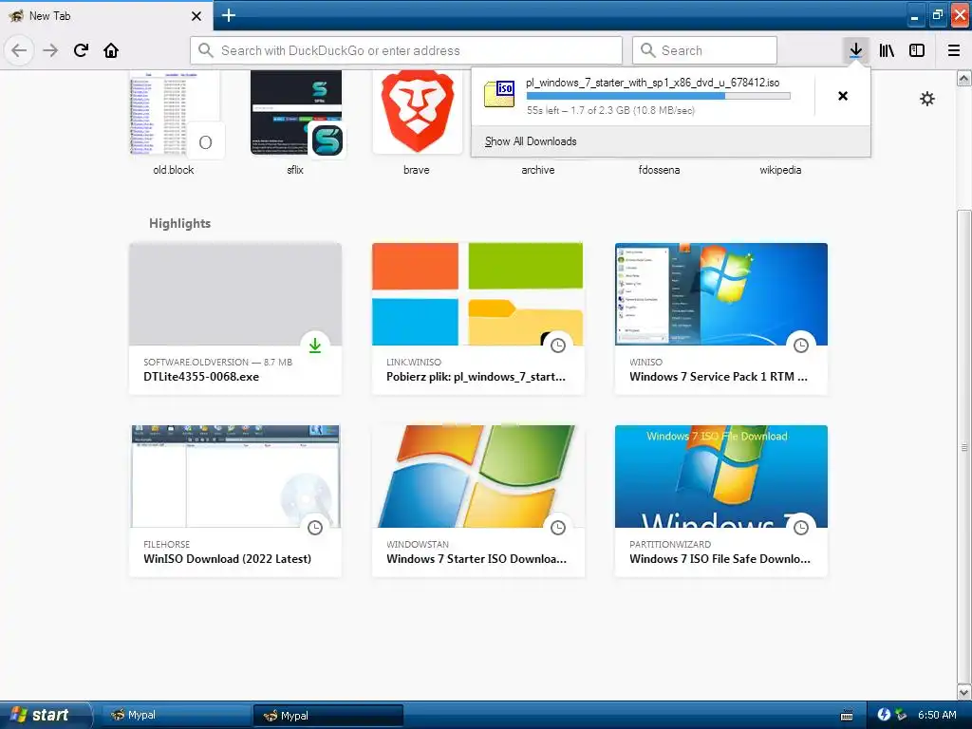This screenshot has width=972, height=729.
Task: Click the Mypal raccoon icon on the tab
Action: pyautogui.click(x=16, y=15)
